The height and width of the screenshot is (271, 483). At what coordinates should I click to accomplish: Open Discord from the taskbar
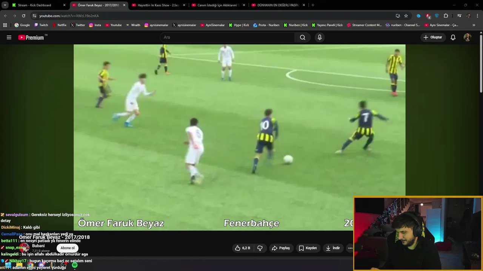pyautogui.click(x=42, y=265)
